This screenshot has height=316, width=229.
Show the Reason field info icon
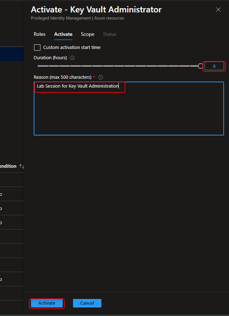pos(101,77)
